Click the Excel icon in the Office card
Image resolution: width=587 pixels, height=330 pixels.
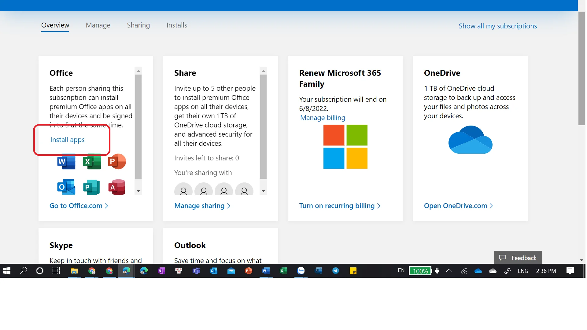pyautogui.click(x=92, y=162)
